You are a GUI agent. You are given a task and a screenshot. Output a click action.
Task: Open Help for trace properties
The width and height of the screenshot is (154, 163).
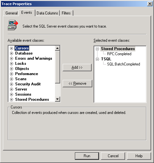point(139,156)
